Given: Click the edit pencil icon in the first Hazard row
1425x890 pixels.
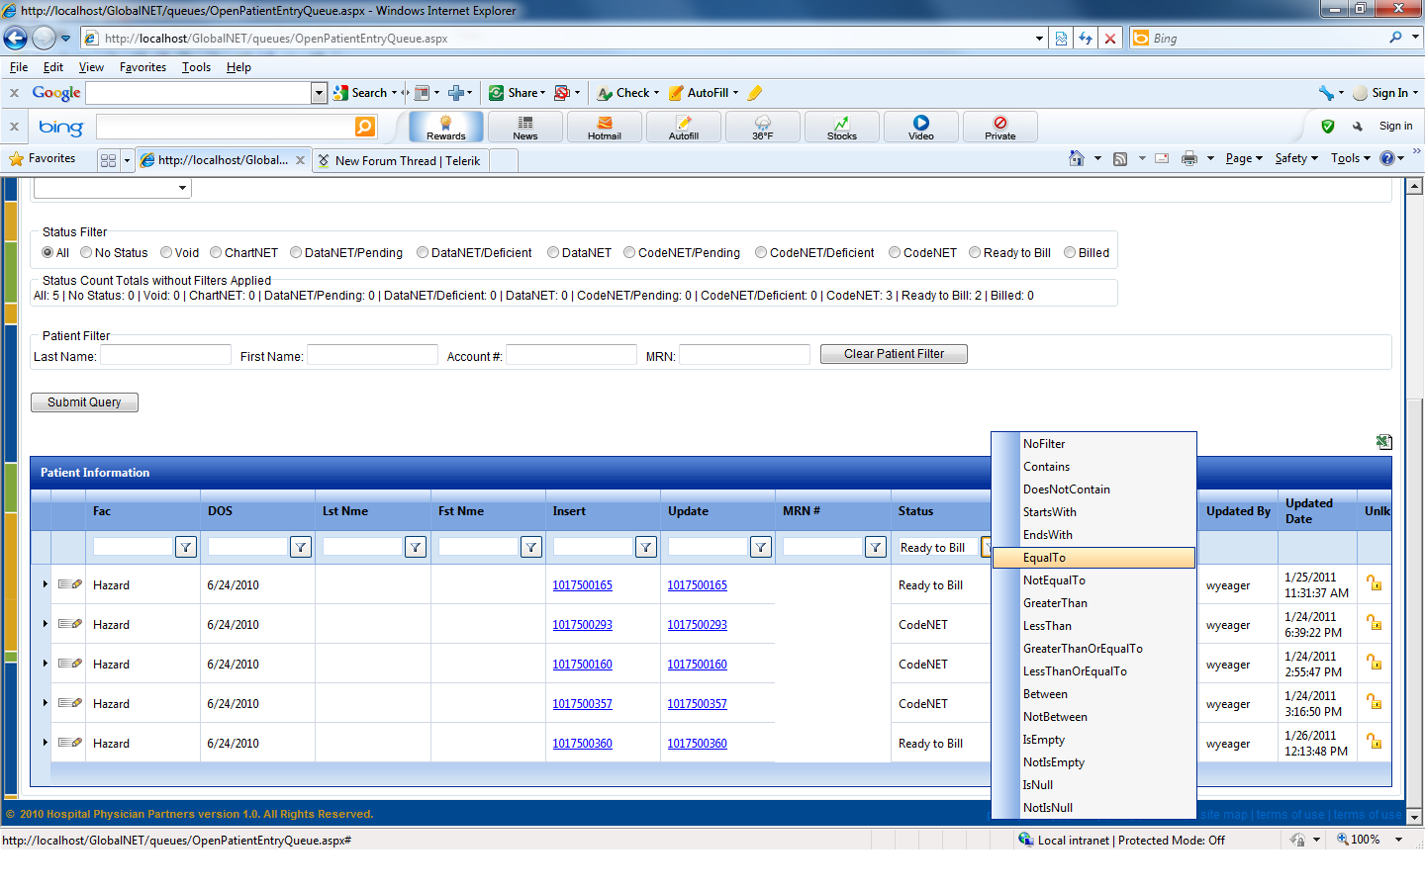Looking at the screenshot, I should pyautogui.click(x=69, y=584).
